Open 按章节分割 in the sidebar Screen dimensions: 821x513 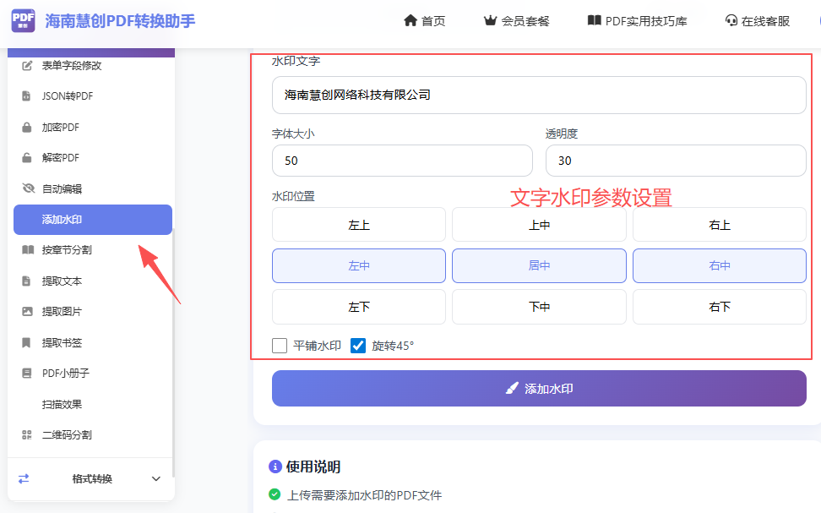(93, 250)
